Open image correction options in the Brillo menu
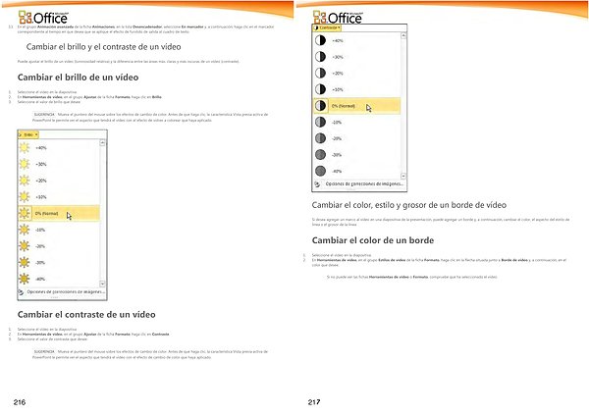The height and width of the screenshot is (416, 589). point(62,291)
